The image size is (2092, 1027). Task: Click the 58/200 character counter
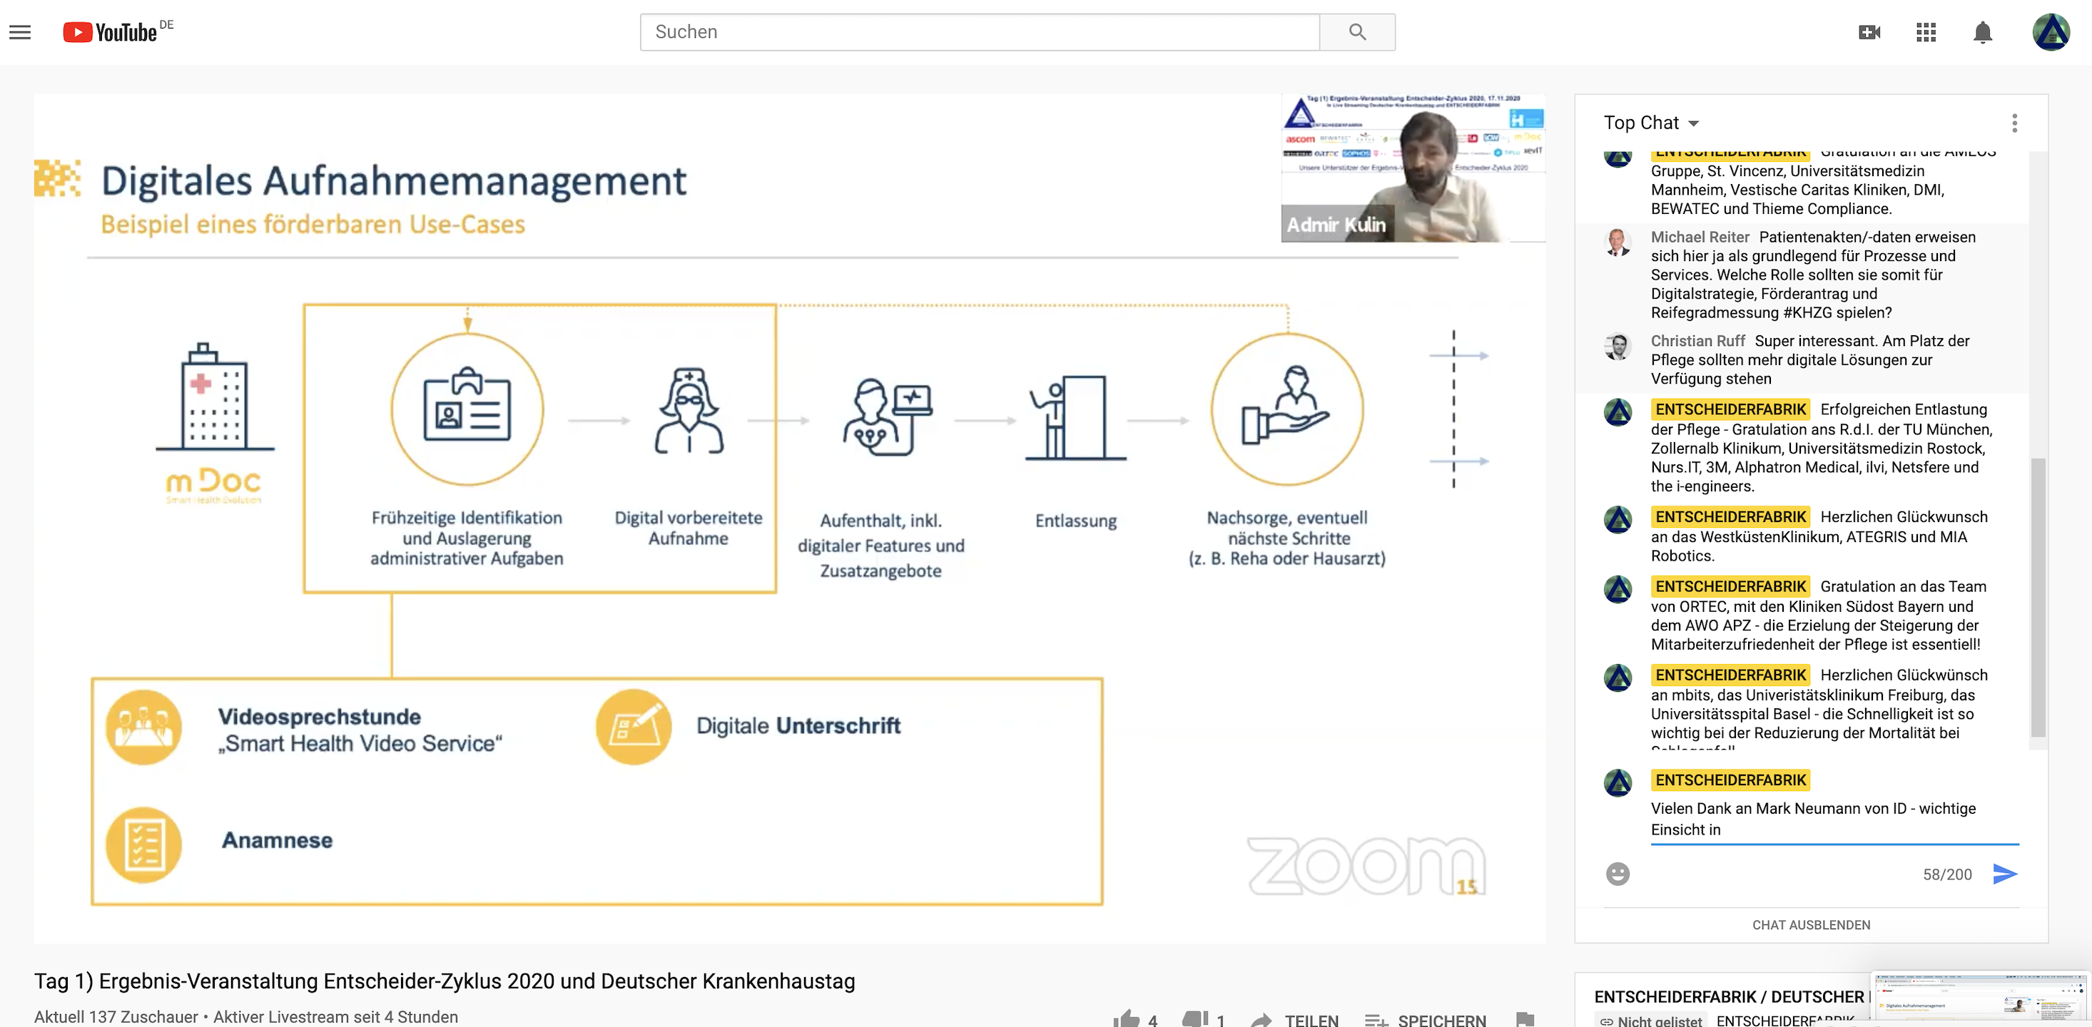click(1946, 874)
